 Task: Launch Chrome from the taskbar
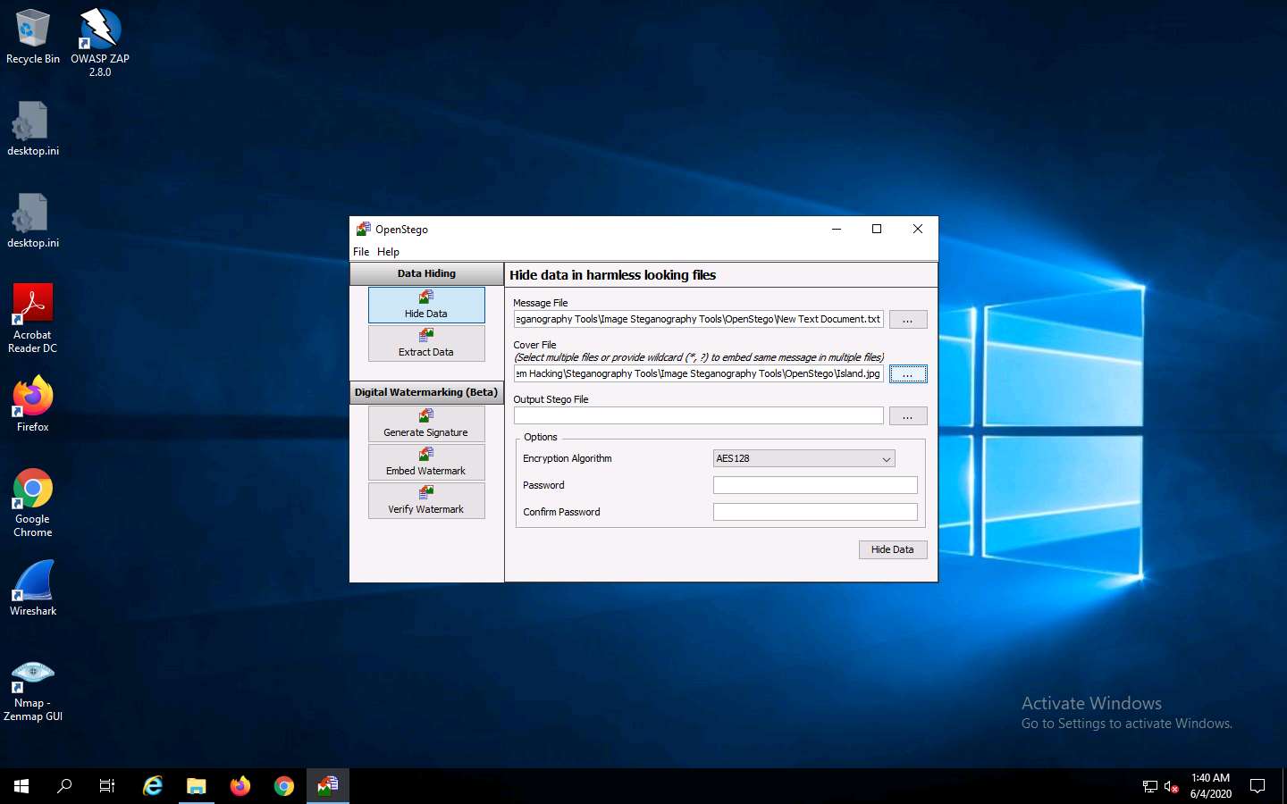[284, 786]
